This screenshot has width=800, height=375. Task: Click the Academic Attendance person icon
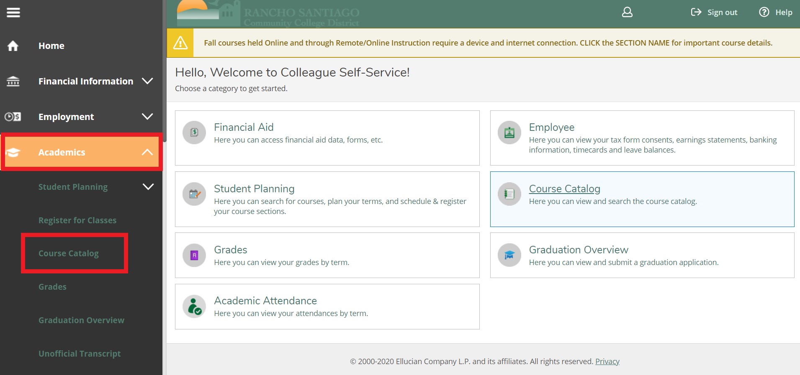coord(194,306)
